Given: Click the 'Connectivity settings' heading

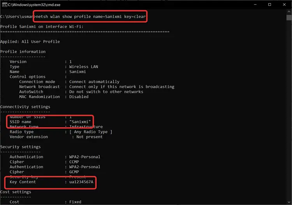Looking at the screenshot, I should click(x=25, y=107).
